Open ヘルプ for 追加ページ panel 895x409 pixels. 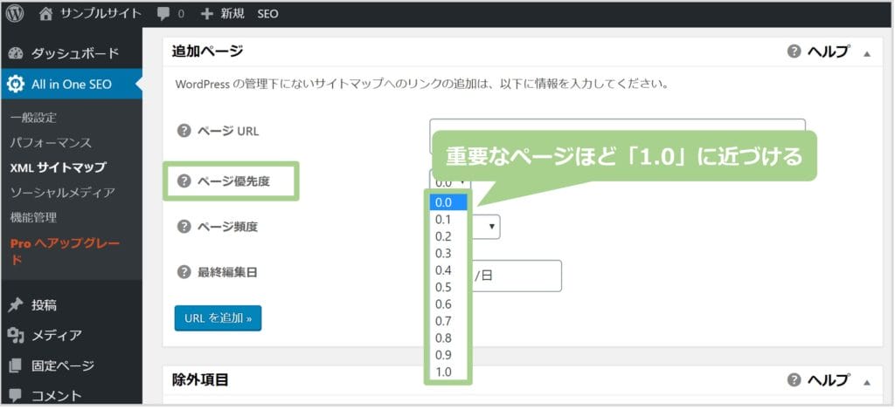pos(828,51)
